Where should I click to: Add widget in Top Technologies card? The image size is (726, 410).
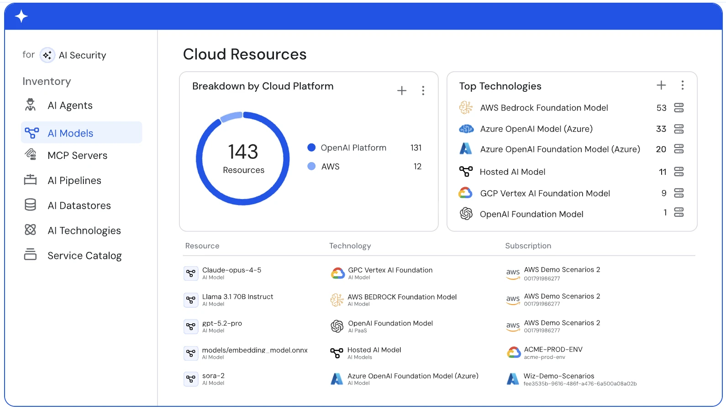click(x=661, y=85)
